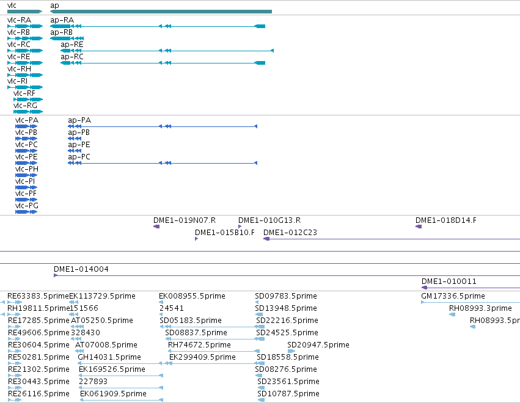
Task: Click the DME1-019N07.R clone label
Action: click(x=185, y=220)
